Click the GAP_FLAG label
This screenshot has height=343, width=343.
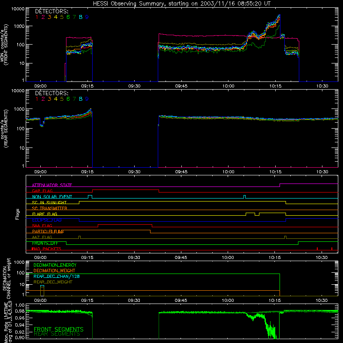[x=42, y=191]
